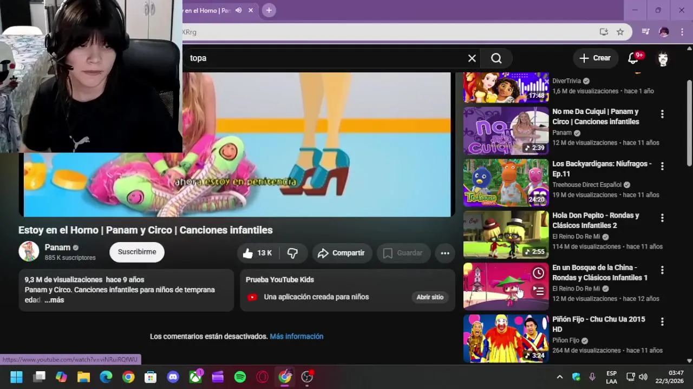The image size is (693, 389).
Task: Open Copilot from the taskbar
Action: pos(61,377)
